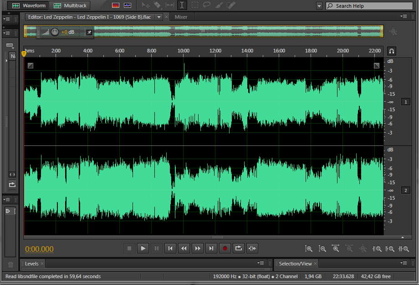Click the fade in handle
This screenshot has height=285, width=419.
click(x=31, y=66)
